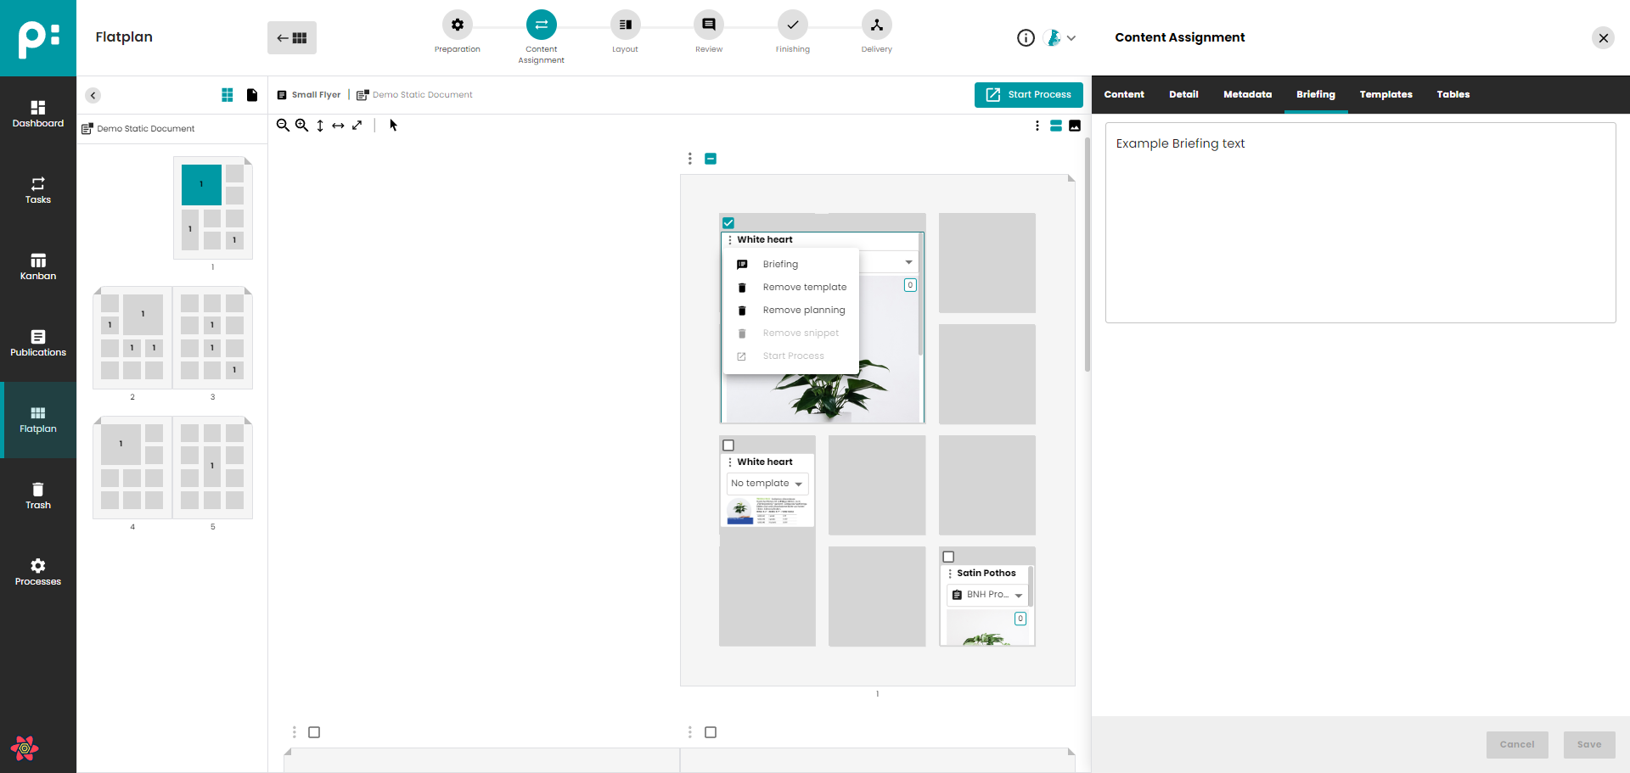Click the fit to height arrow icon

click(x=320, y=126)
